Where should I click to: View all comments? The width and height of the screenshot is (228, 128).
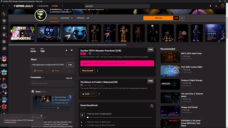69,78
